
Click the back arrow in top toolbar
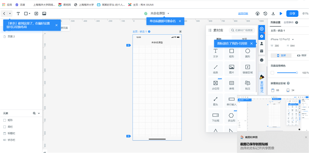click(4, 13)
